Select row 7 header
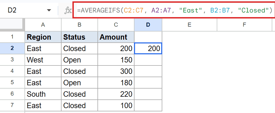The width and height of the screenshot is (275, 113). click(x=12, y=105)
